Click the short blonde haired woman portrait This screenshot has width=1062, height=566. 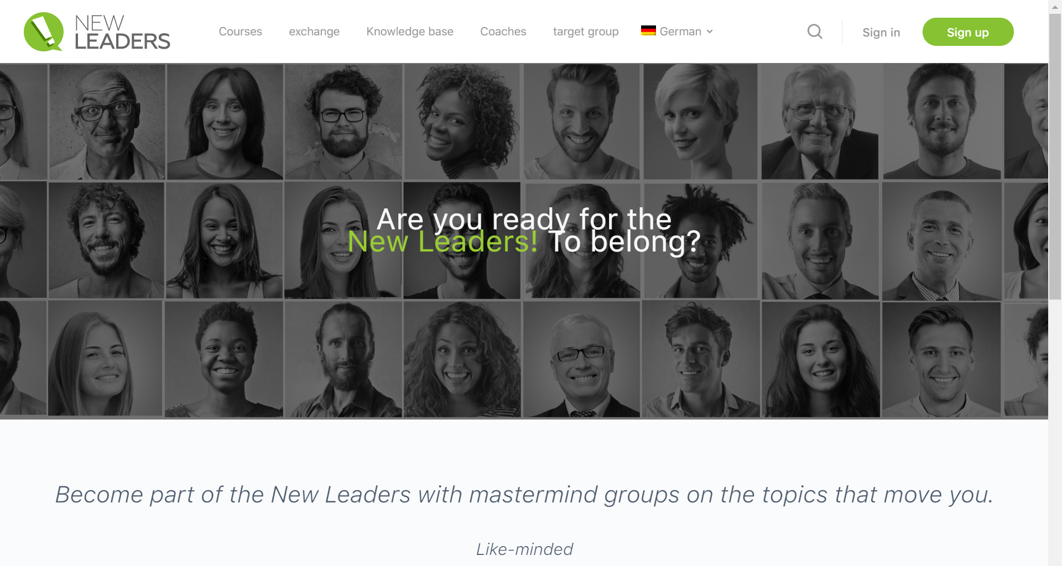(700, 122)
